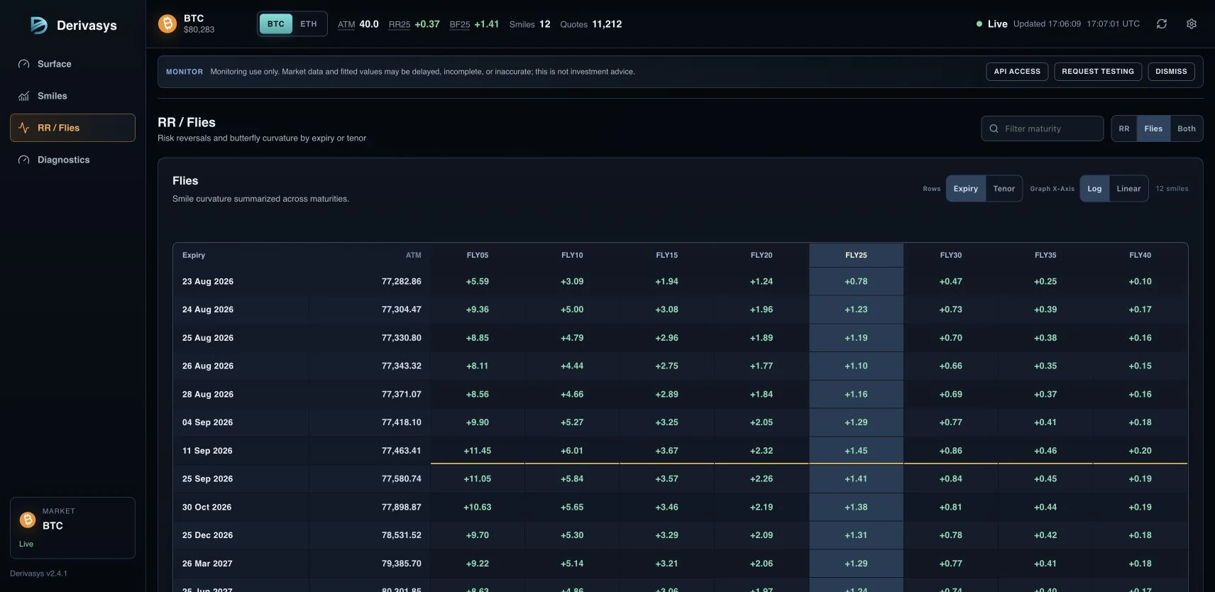Go to Surface page

pyautogui.click(x=72, y=64)
